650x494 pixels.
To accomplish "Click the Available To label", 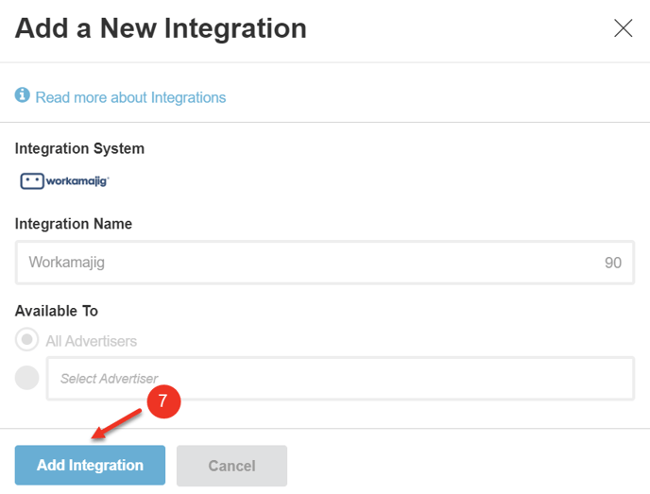I will [57, 311].
